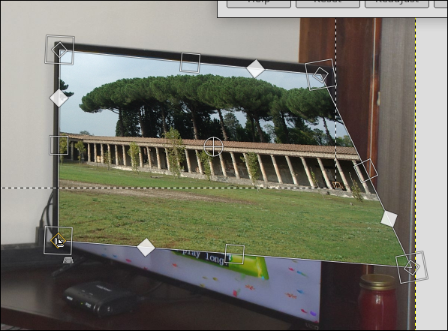Click the square scale handle on left edge
Viewport: 448px width, 331px height.
[59, 145]
